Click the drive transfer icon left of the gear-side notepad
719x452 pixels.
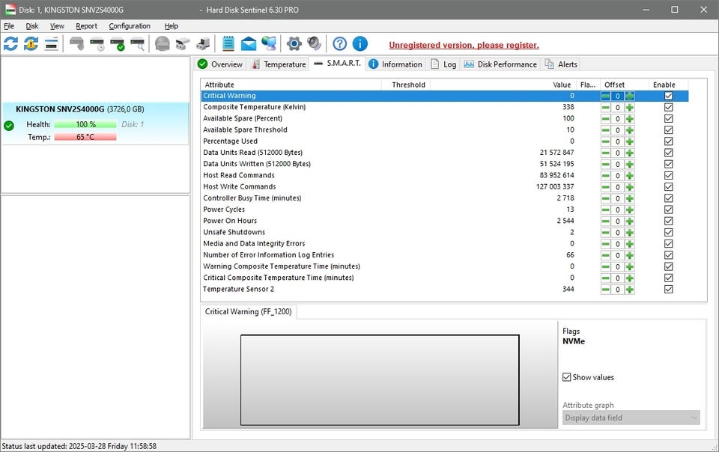[203, 44]
